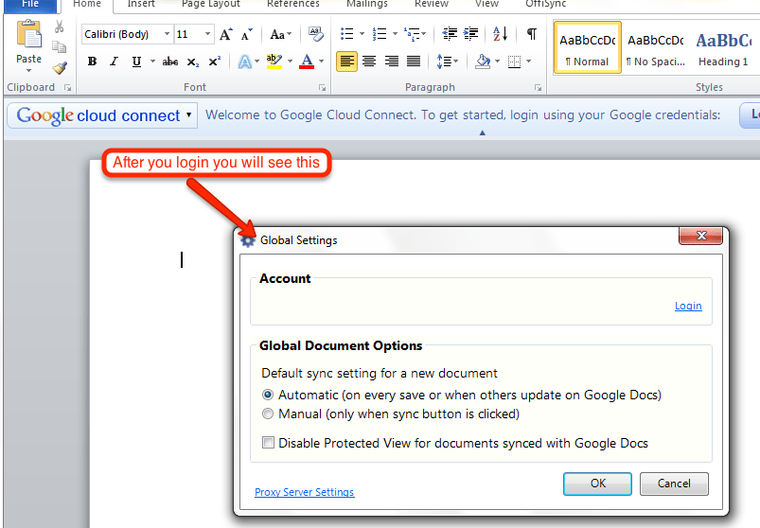Screen dimensions: 760x528
Task: Grow font size with larger A
Action: [x=225, y=34]
